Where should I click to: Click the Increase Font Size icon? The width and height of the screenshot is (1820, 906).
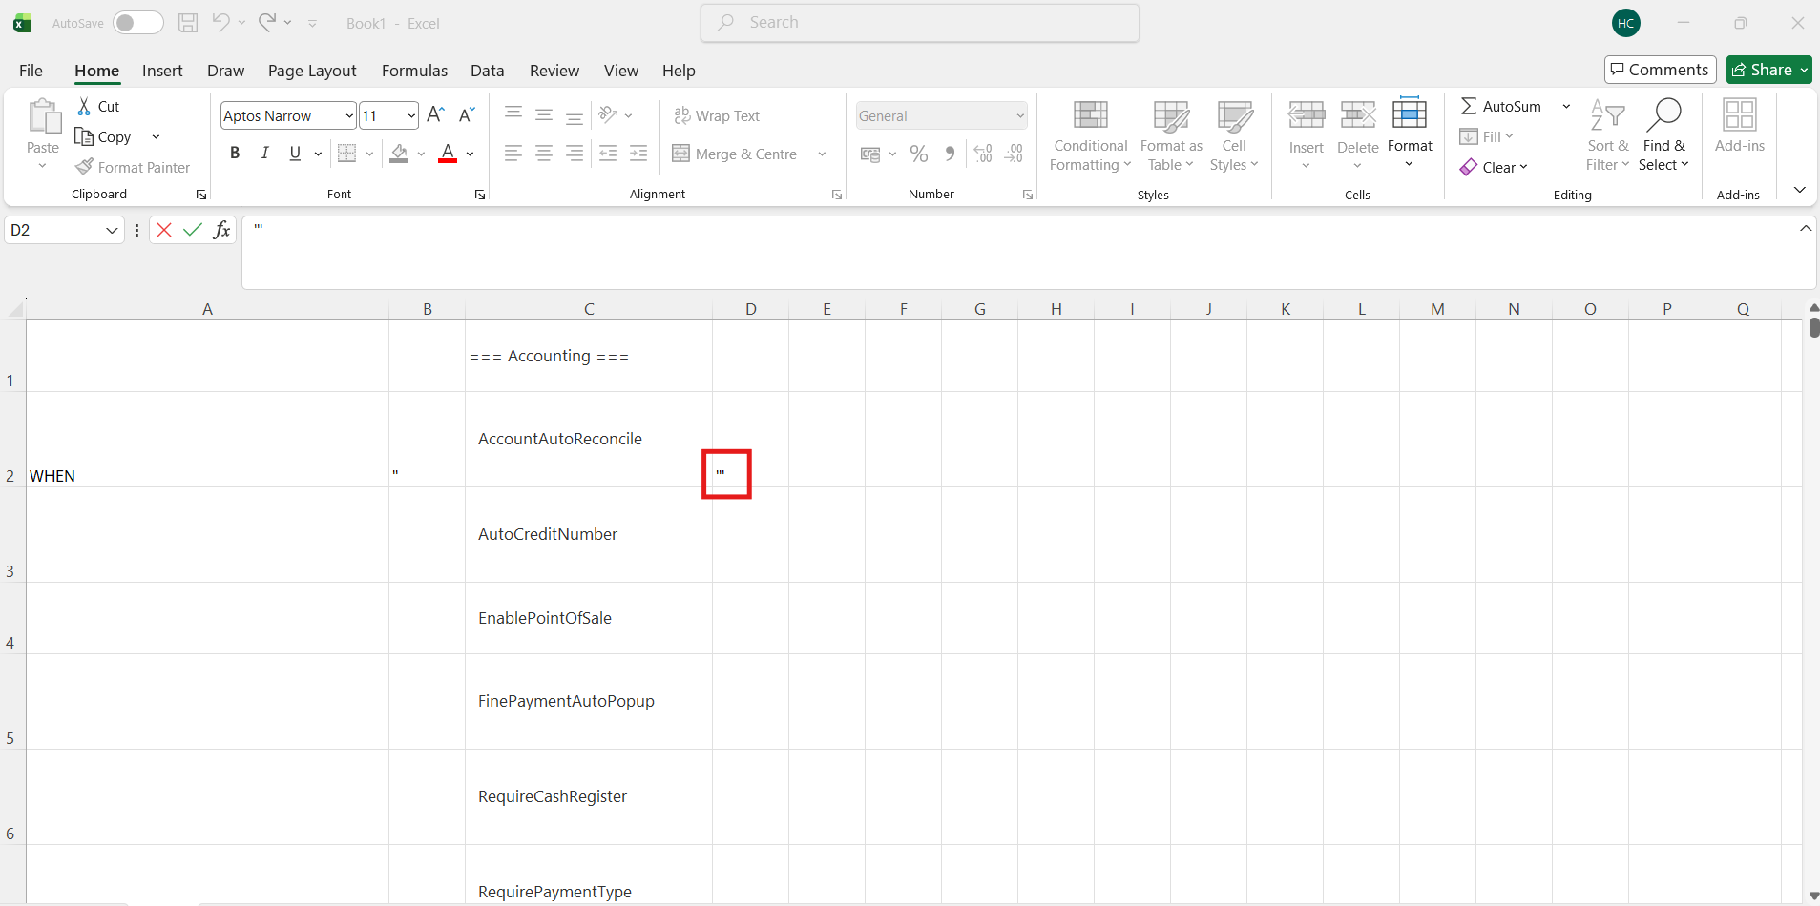pyautogui.click(x=435, y=115)
